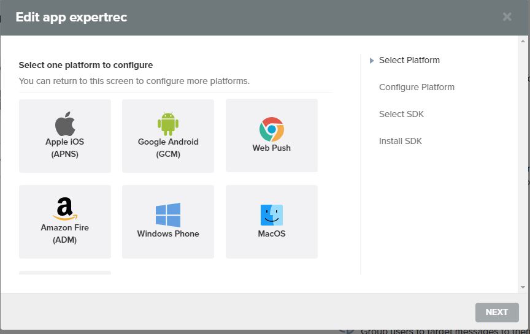Pick the MacOS Finder face icon
The height and width of the screenshot is (334, 530).
point(271,215)
